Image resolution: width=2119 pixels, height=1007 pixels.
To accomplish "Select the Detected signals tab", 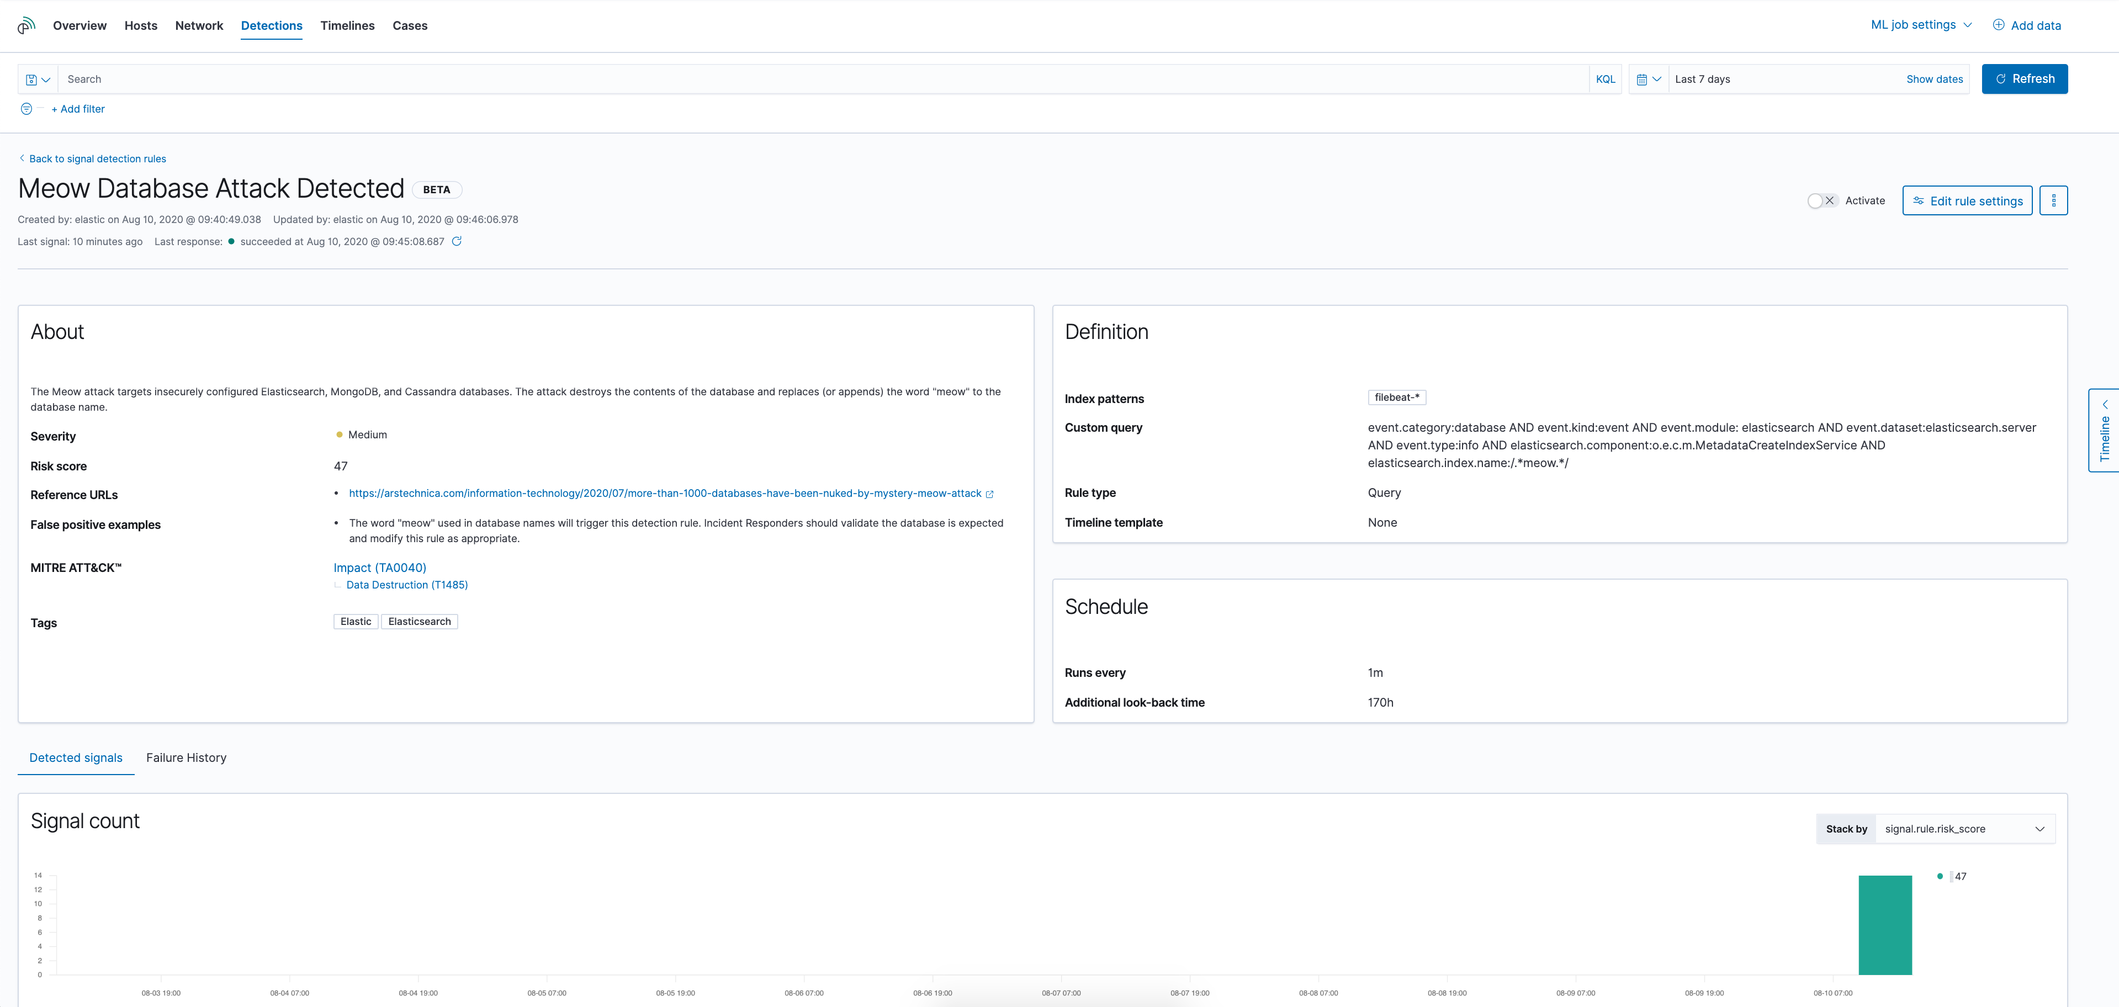I will pos(76,757).
